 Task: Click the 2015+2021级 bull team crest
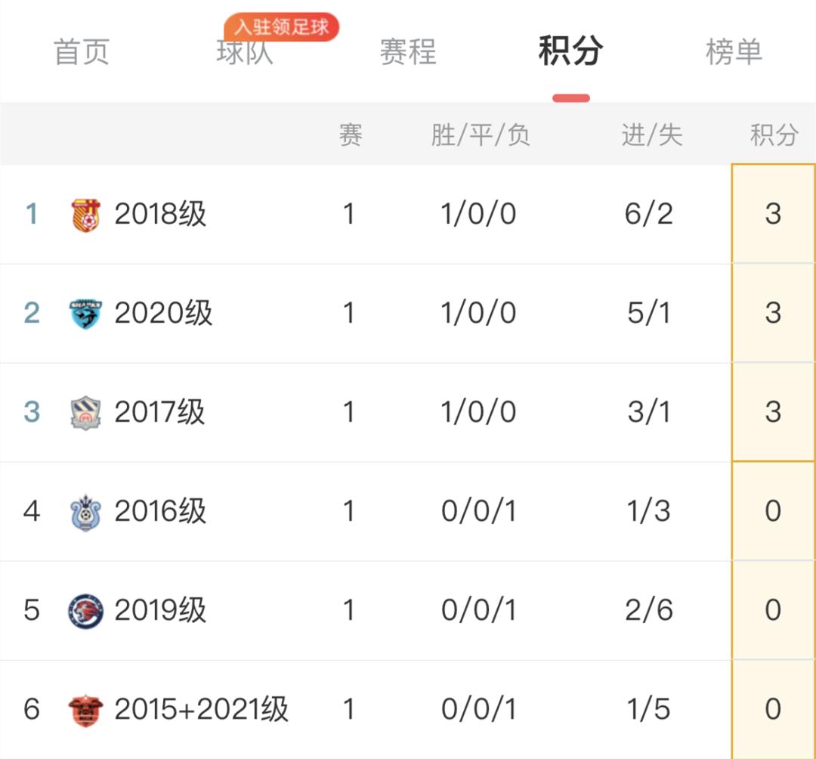(85, 709)
